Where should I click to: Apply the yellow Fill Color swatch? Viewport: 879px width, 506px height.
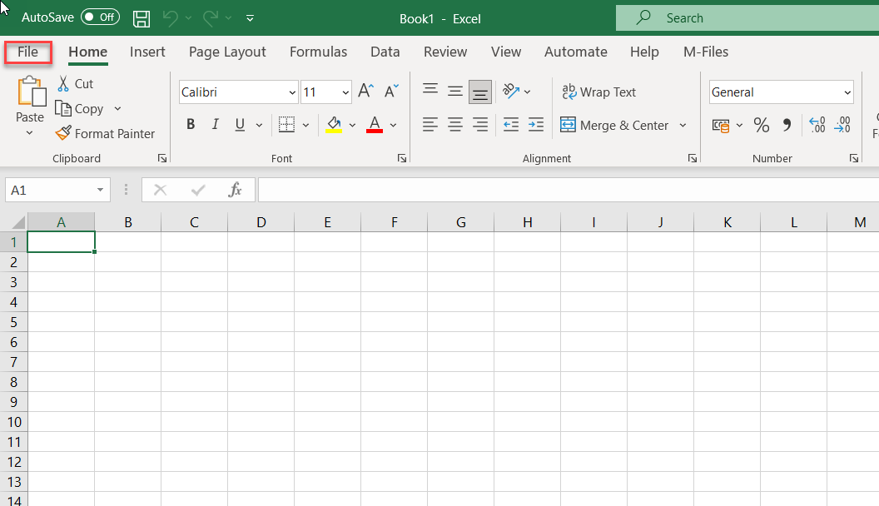(x=334, y=125)
